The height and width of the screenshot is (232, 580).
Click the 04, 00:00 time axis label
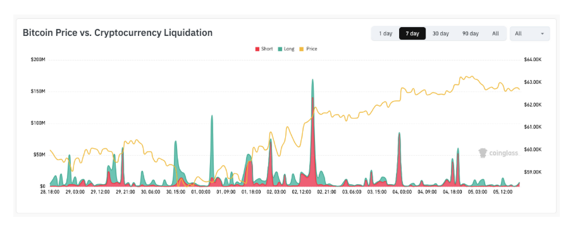click(x=402, y=192)
